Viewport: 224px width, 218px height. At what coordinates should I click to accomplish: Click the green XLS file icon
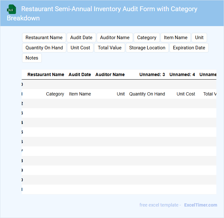tap(12, 9)
